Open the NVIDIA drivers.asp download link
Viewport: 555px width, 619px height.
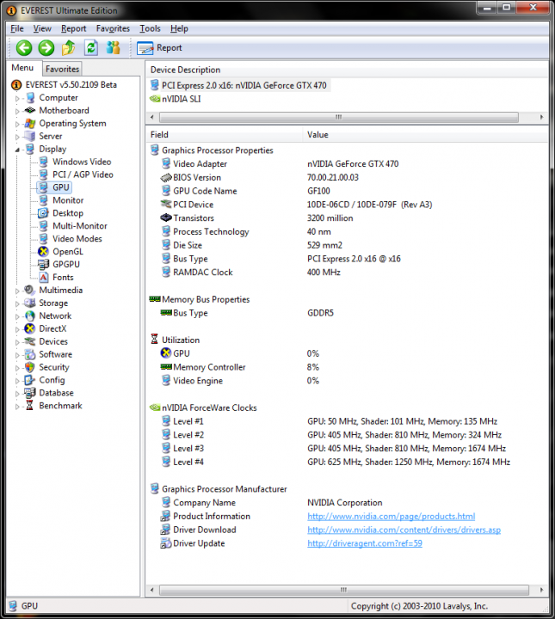pos(404,530)
